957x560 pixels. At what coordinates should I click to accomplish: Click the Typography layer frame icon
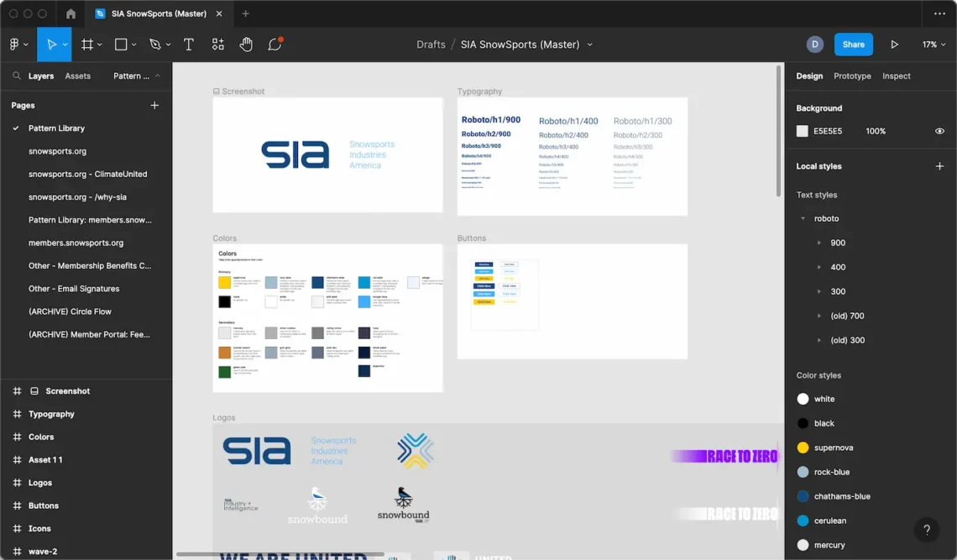tap(17, 414)
